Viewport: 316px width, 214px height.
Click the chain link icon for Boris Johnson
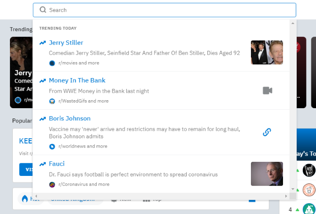click(267, 132)
